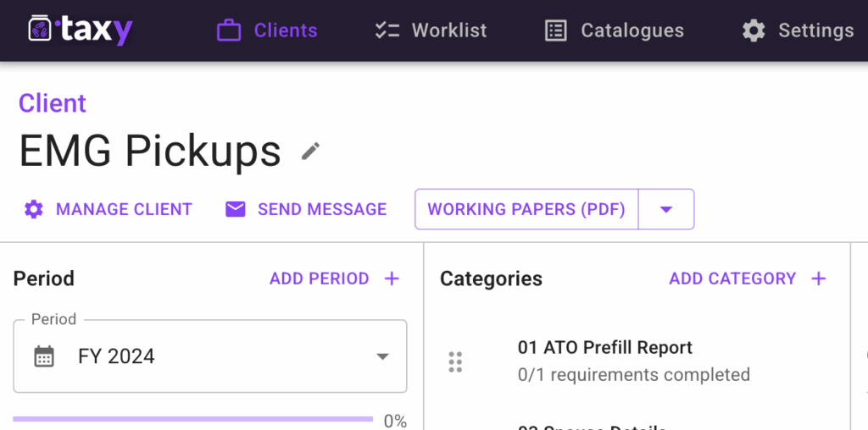Image resolution: width=868 pixels, height=430 pixels.
Task: Grab the drag handle for ATO Prefill Report
Action: pos(455,361)
